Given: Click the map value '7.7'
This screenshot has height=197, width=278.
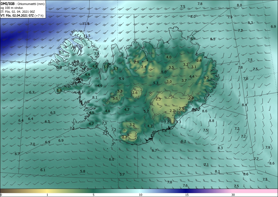Looking at the screenshot, I should (x=256, y=159).
